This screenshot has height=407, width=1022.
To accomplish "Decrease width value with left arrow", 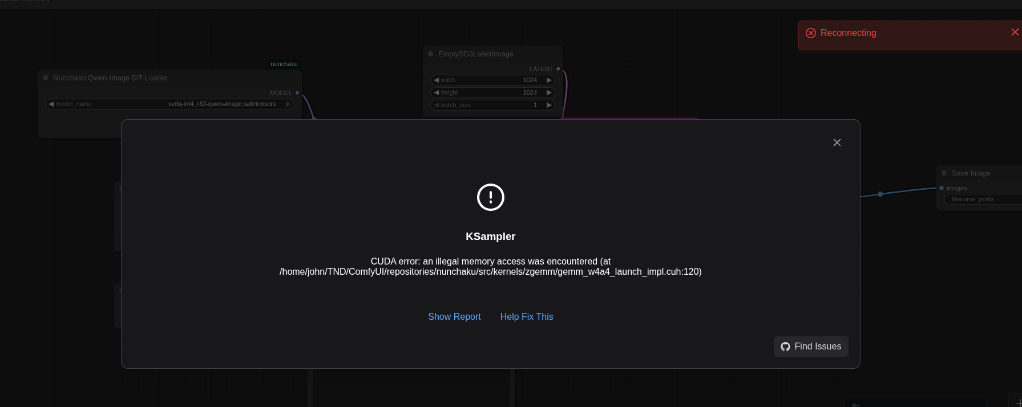I will point(437,80).
